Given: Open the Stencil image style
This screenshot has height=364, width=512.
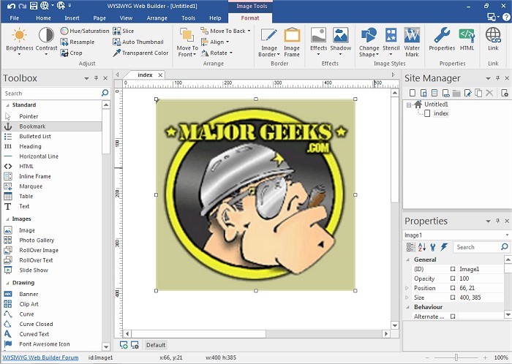Looking at the screenshot, I should pos(391,42).
